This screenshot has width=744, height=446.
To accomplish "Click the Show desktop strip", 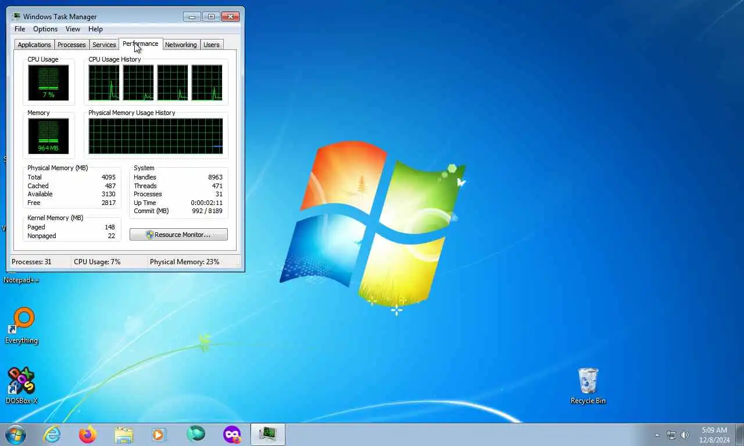I will click(x=740, y=434).
